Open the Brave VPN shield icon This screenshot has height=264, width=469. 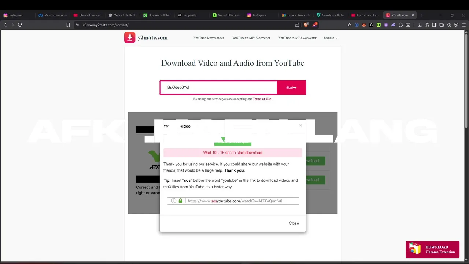(456, 25)
